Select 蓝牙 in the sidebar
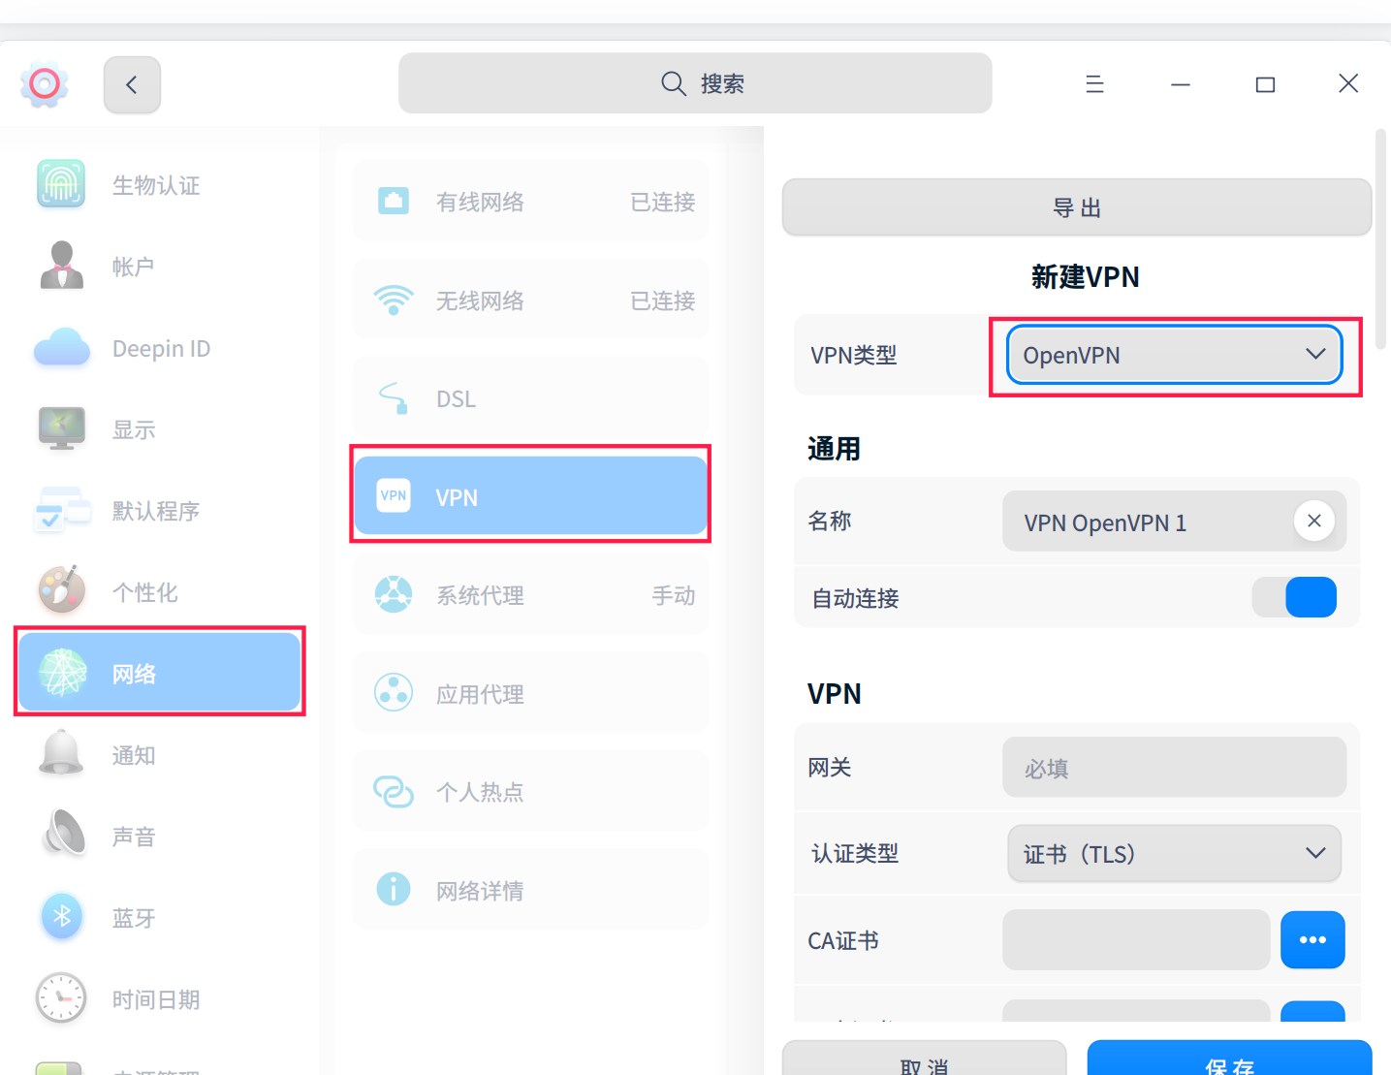This screenshot has width=1391, height=1075. click(x=160, y=917)
